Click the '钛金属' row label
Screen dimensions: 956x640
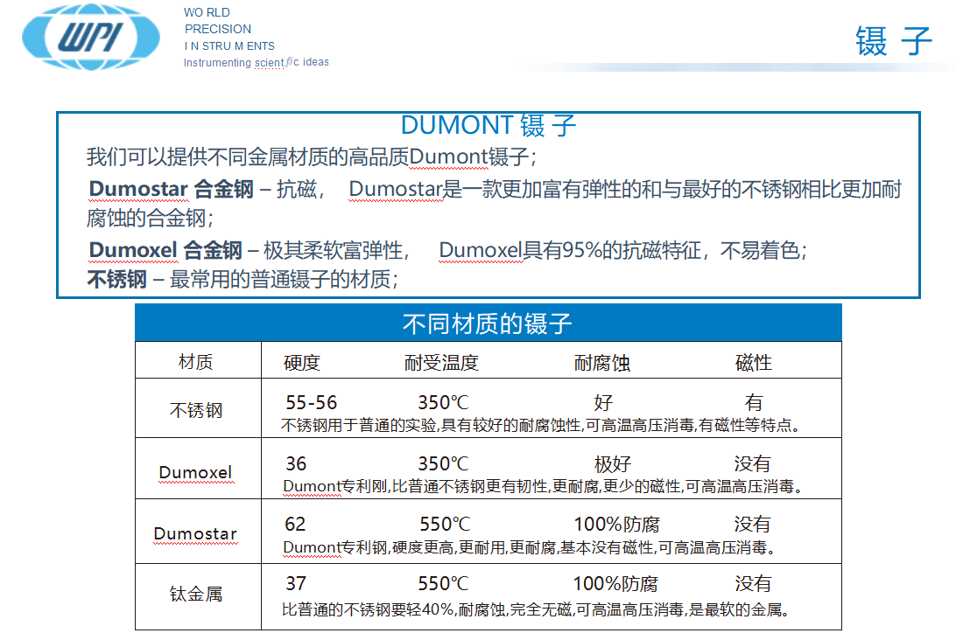click(196, 594)
